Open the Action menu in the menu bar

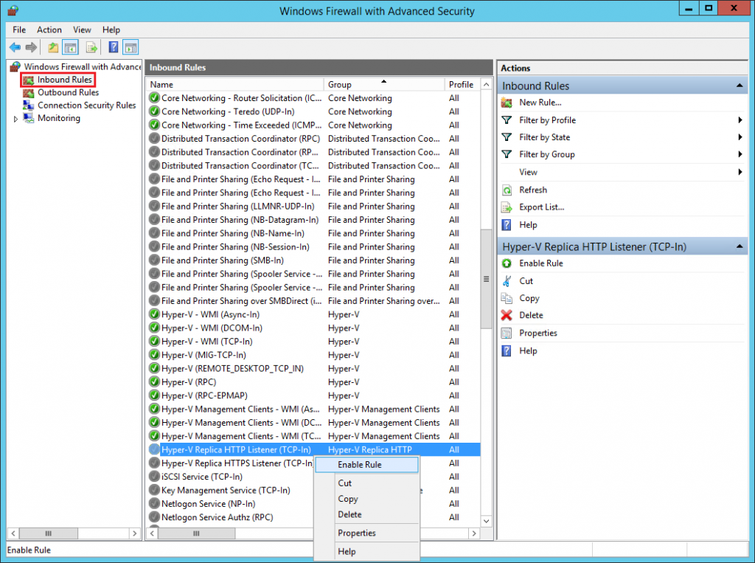pyautogui.click(x=49, y=30)
